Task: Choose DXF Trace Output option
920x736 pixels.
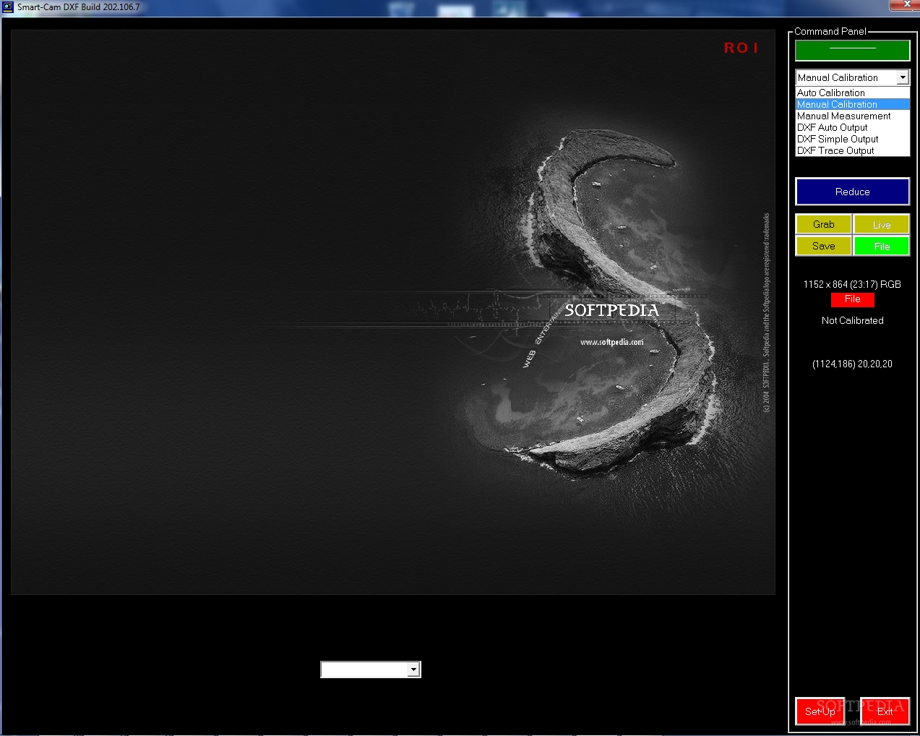Action: coord(852,150)
